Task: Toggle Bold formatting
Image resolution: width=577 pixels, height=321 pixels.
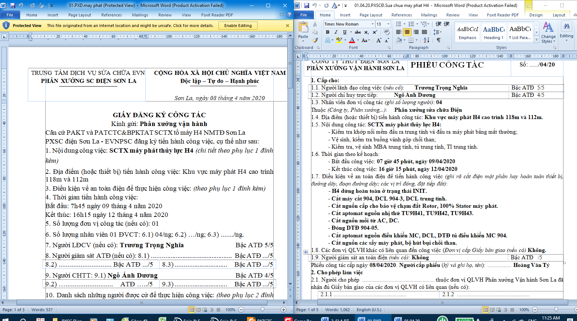Action: 327,32
